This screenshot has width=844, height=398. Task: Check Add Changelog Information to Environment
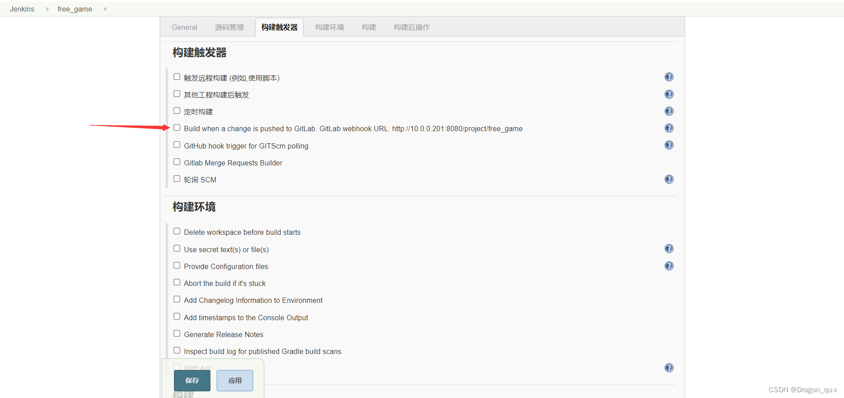tap(177, 299)
